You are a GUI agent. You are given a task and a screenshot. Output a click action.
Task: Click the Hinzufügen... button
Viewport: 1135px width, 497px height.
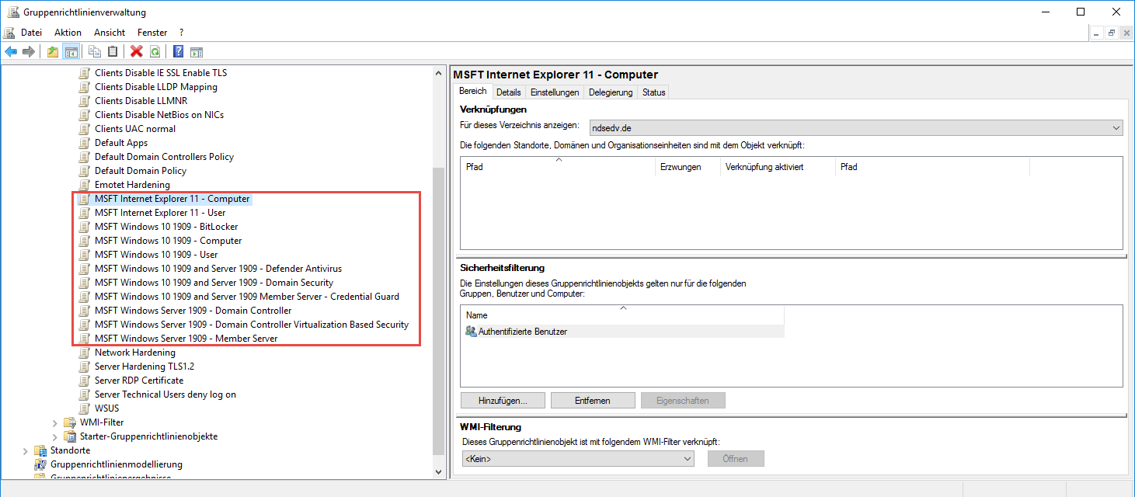coord(502,401)
